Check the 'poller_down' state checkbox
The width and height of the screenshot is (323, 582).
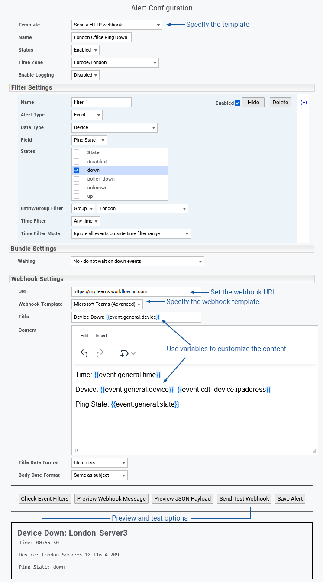pyautogui.click(x=77, y=179)
